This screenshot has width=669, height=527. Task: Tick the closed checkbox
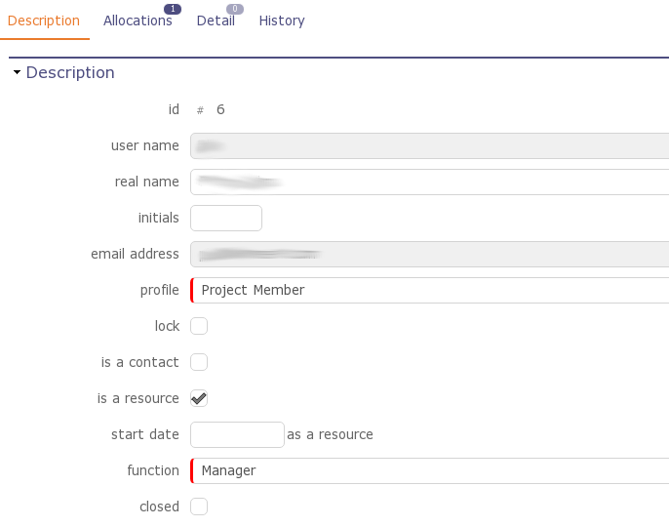[199, 507]
